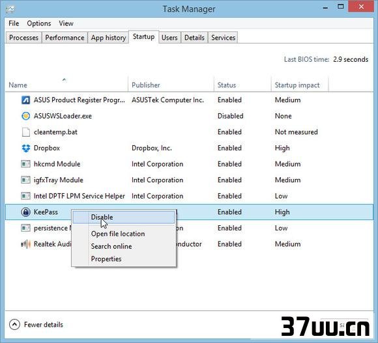
Task: Sort by the Publisher column header
Action: (x=171, y=85)
